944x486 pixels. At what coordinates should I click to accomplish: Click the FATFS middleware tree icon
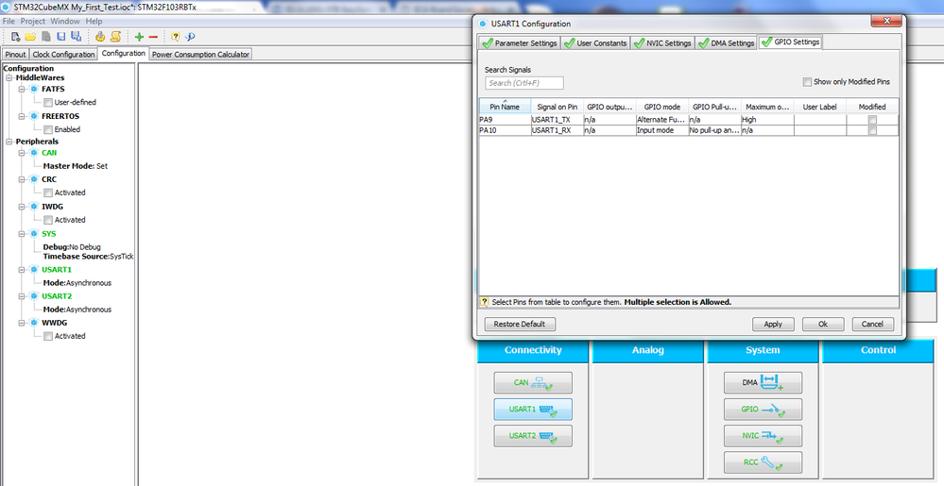pyautogui.click(x=34, y=89)
